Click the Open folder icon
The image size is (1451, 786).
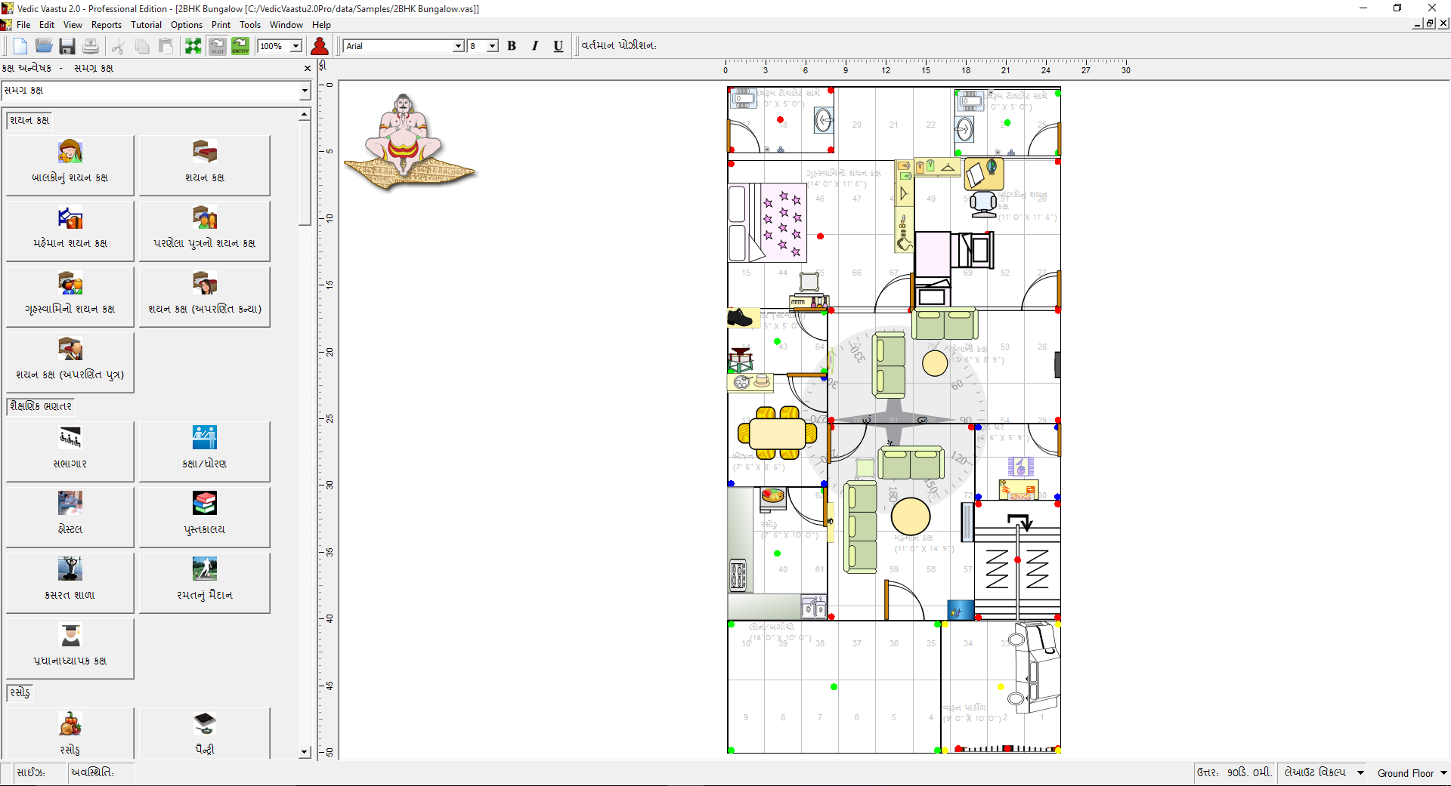pos(44,46)
